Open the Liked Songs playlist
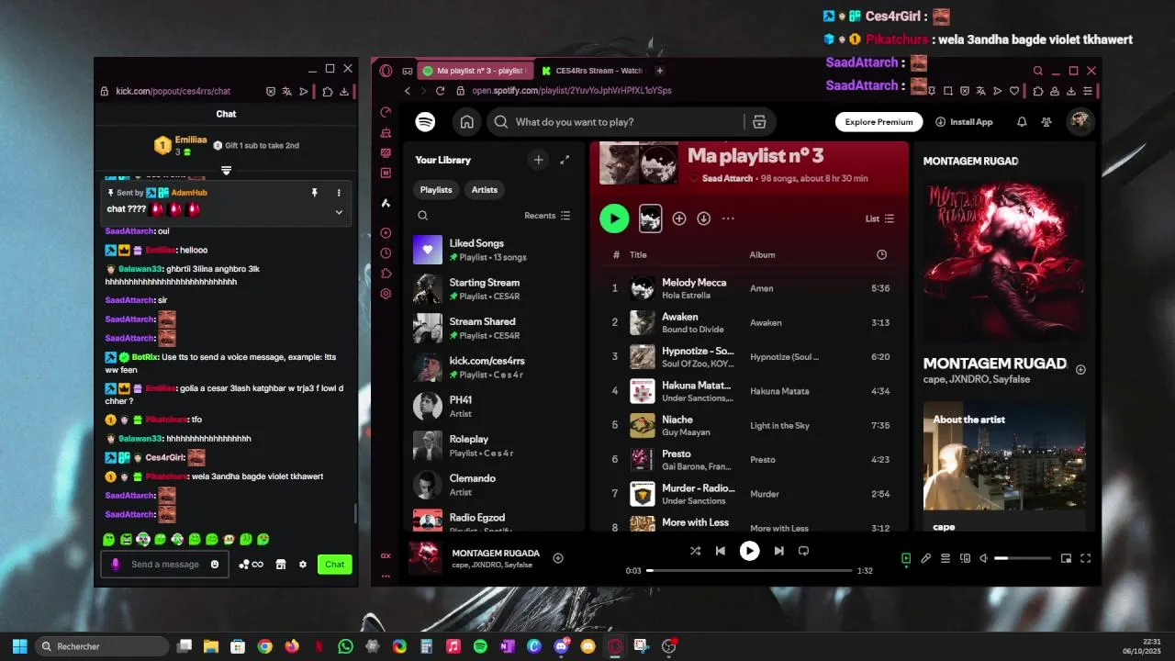The image size is (1175, 661). [x=496, y=250]
